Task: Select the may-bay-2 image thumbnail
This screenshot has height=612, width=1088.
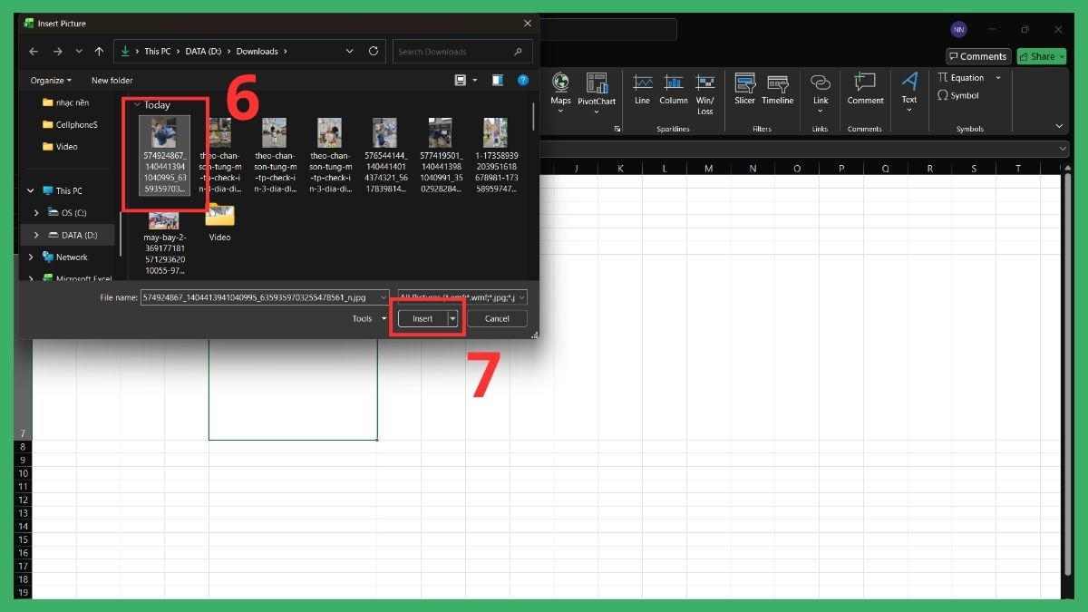Action: [163, 220]
